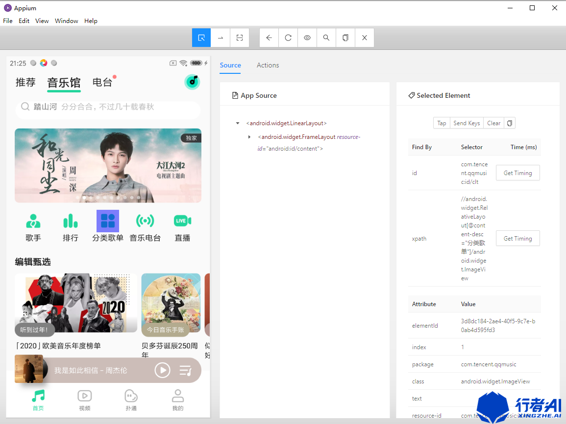Viewport: 566px width, 424px height.
Task: Click the Send Keys button
Action: [467, 123]
